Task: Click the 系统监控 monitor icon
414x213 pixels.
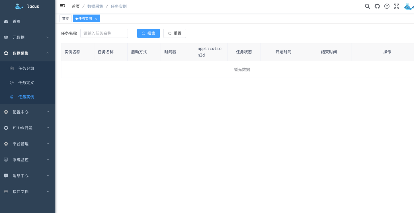Action: tap(6, 160)
